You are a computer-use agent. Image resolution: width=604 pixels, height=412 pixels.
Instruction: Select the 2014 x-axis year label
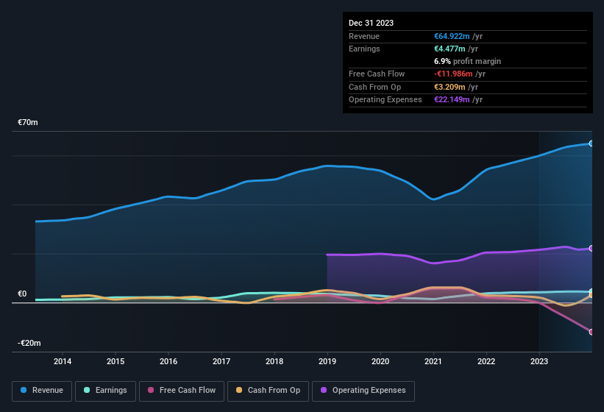tap(63, 361)
